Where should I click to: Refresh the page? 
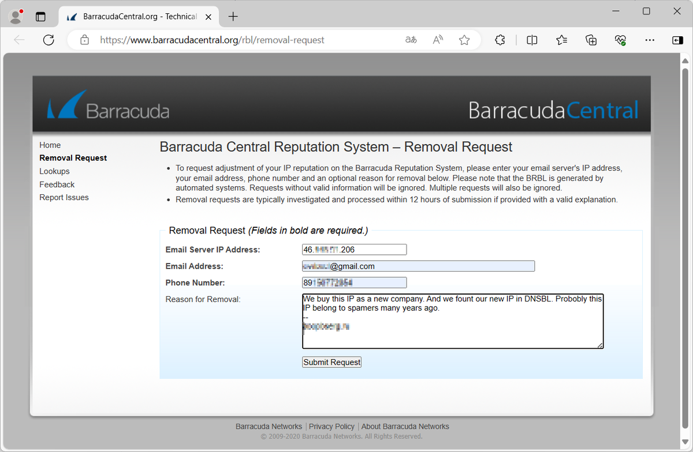click(x=49, y=40)
